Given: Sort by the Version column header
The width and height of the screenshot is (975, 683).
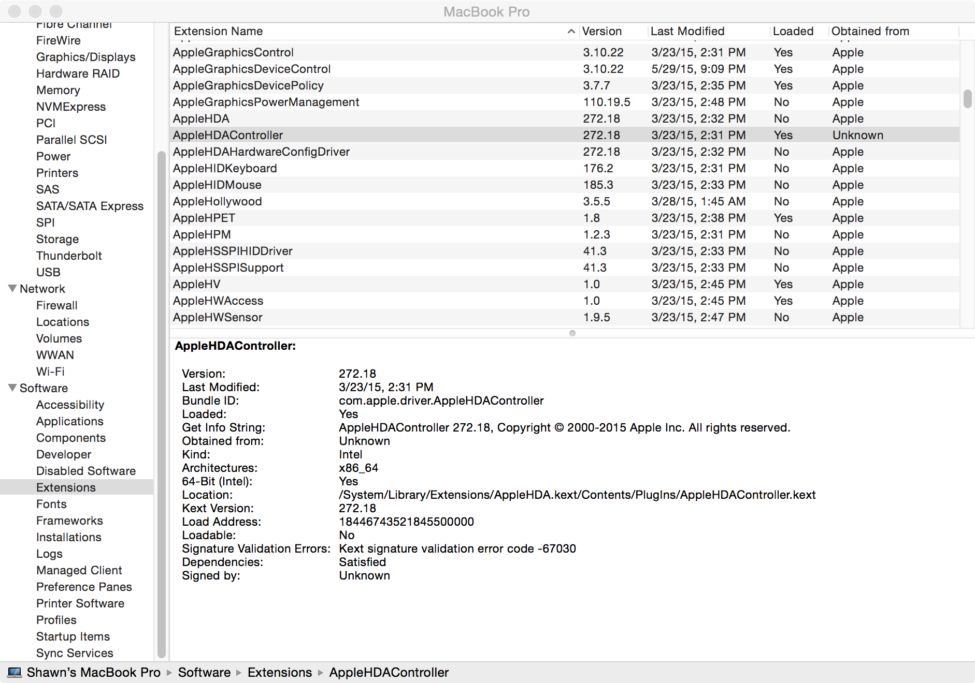Looking at the screenshot, I should 601,31.
